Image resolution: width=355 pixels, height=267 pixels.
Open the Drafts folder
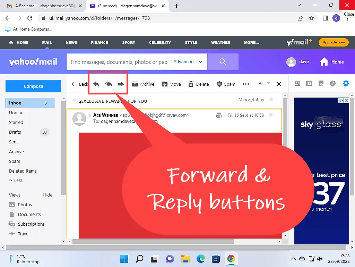coord(15,132)
